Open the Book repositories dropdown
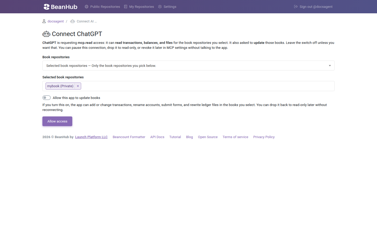The width and height of the screenshot is (377, 235). pos(188,66)
